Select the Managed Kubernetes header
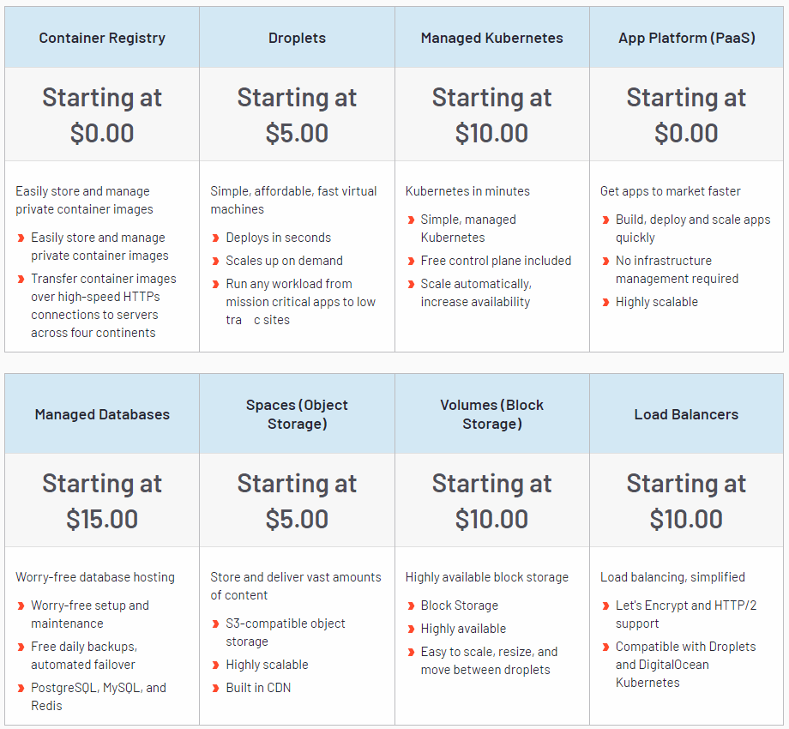The image size is (789, 729). pyautogui.click(x=491, y=38)
